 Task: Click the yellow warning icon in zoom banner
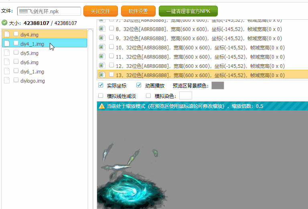pyautogui.click(x=102, y=106)
